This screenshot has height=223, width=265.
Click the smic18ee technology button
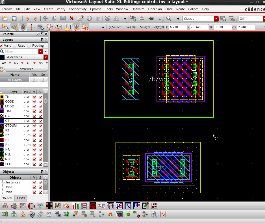pyautogui.click(x=27, y=69)
